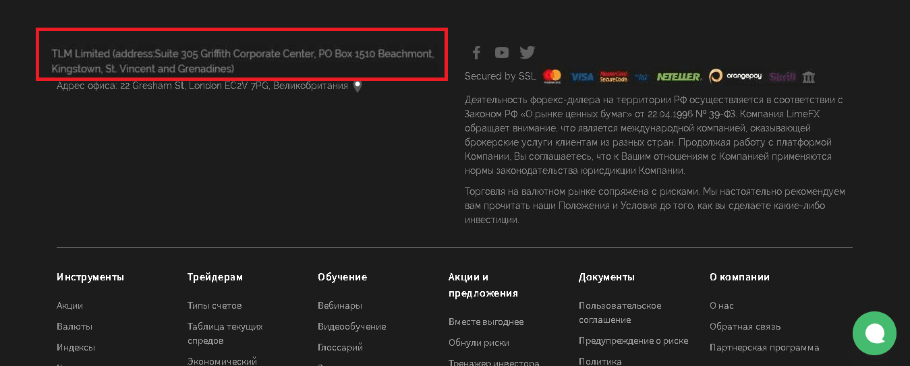The width and height of the screenshot is (910, 366).
Task: Select the Документы footer heading
Action: [x=606, y=277]
